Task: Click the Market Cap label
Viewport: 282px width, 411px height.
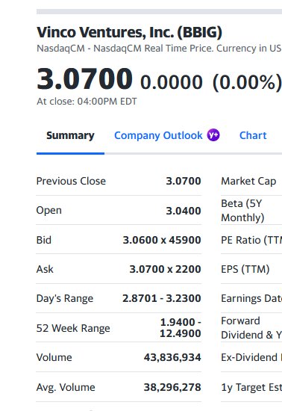Action: pyautogui.click(x=248, y=181)
